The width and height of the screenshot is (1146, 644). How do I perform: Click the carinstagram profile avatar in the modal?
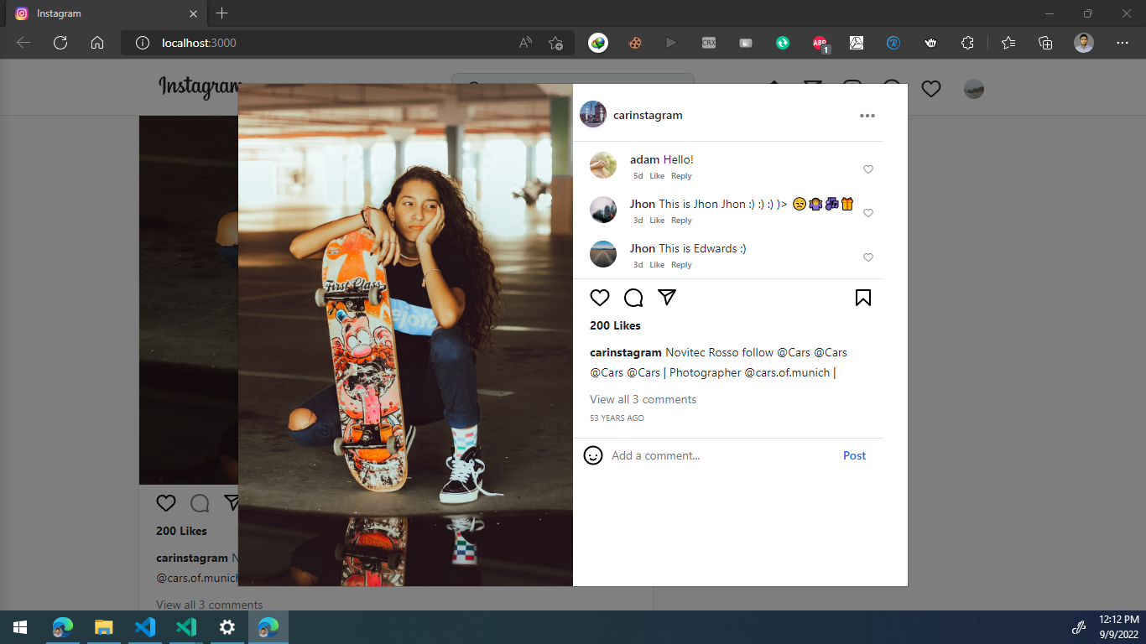pos(593,114)
